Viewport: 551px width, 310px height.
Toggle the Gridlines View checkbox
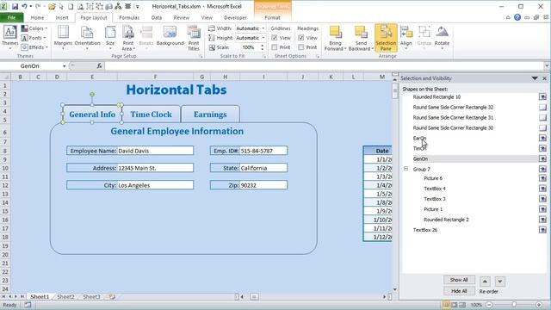pyautogui.click(x=275, y=38)
